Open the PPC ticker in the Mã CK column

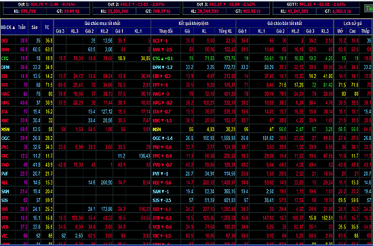tap(5, 156)
